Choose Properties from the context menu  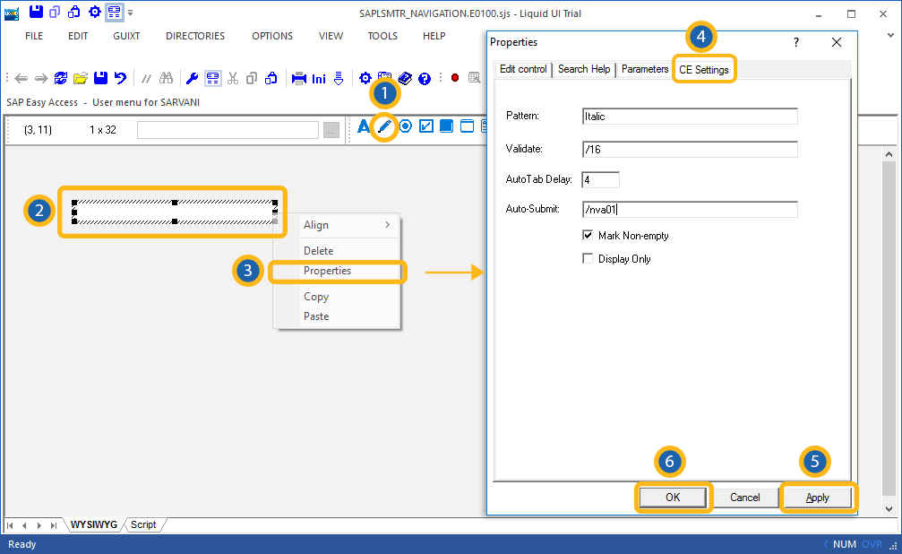pos(328,271)
